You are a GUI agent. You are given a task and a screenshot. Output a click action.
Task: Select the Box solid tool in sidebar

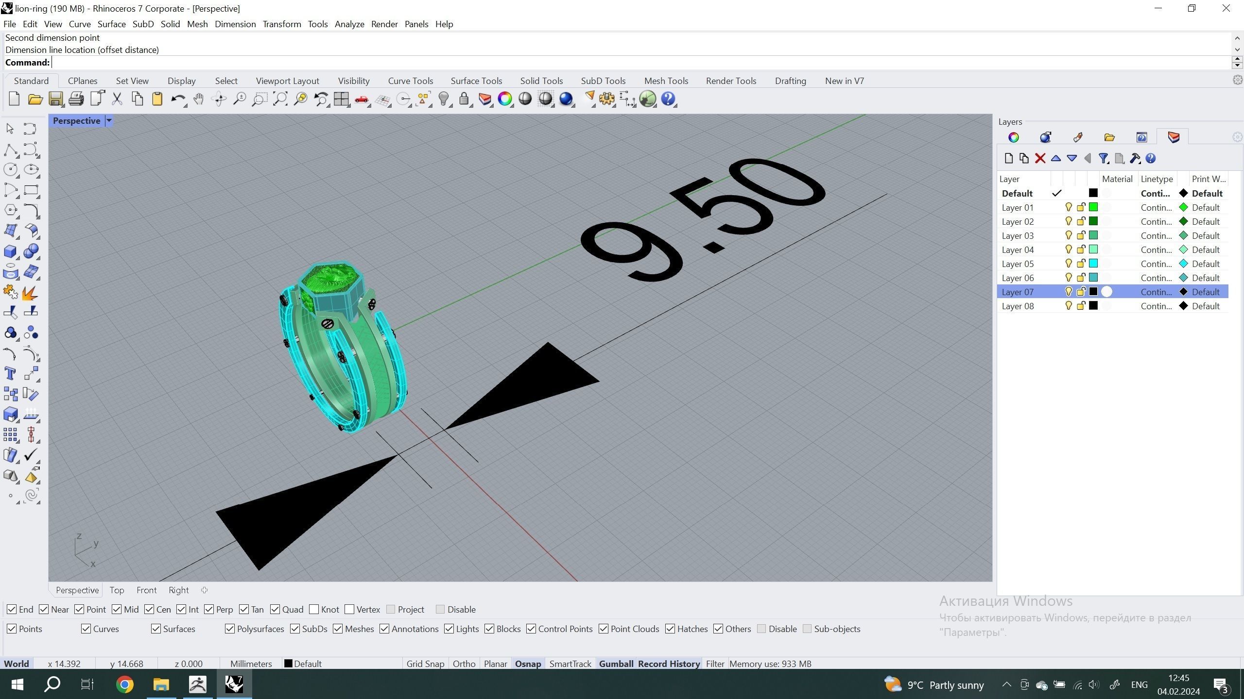[10, 251]
